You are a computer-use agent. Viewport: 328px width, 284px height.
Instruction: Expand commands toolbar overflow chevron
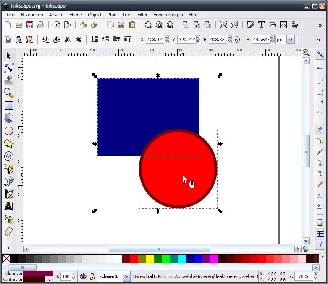point(320,25)
